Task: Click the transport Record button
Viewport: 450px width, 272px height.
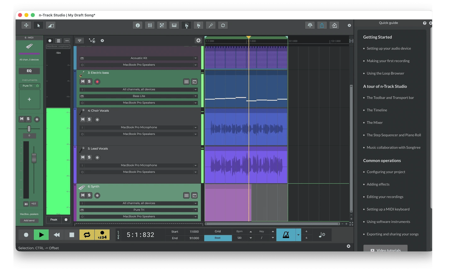Action: [x=26, y=235]
